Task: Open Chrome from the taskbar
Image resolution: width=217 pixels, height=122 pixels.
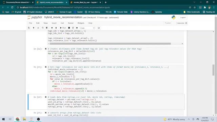Action: pyautogui.click(x=17, y=119)
